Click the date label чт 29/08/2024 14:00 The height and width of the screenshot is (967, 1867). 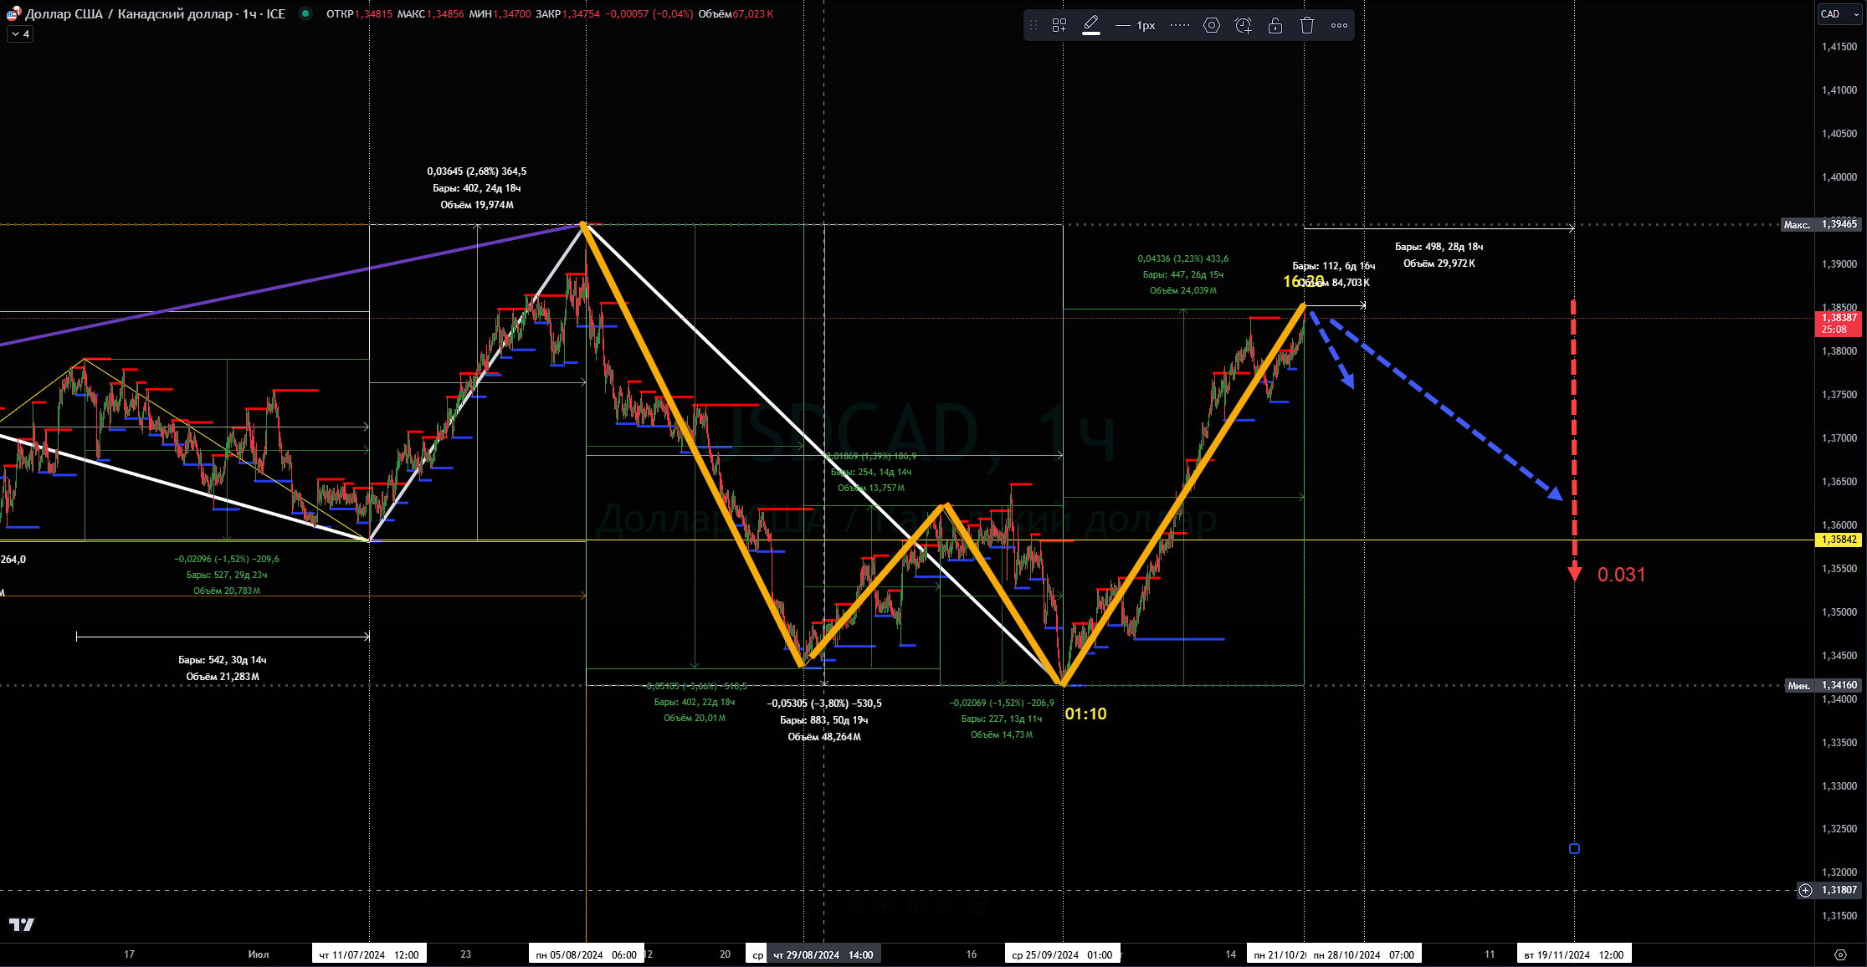coord(823,954)
